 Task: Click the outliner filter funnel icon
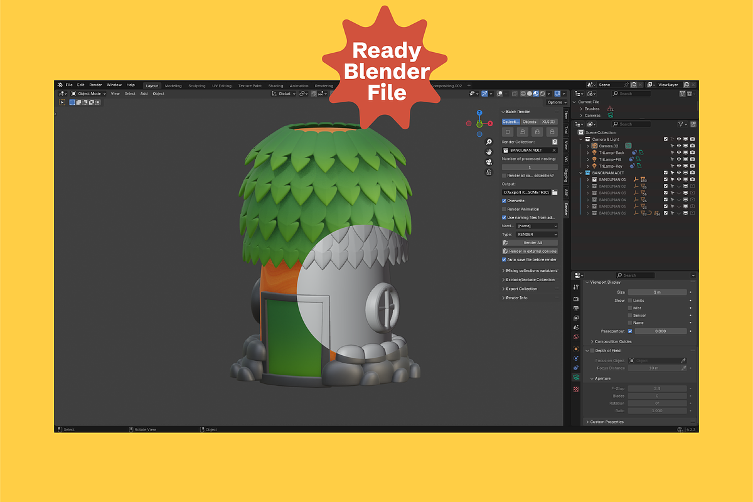click(x=682, y=124)
